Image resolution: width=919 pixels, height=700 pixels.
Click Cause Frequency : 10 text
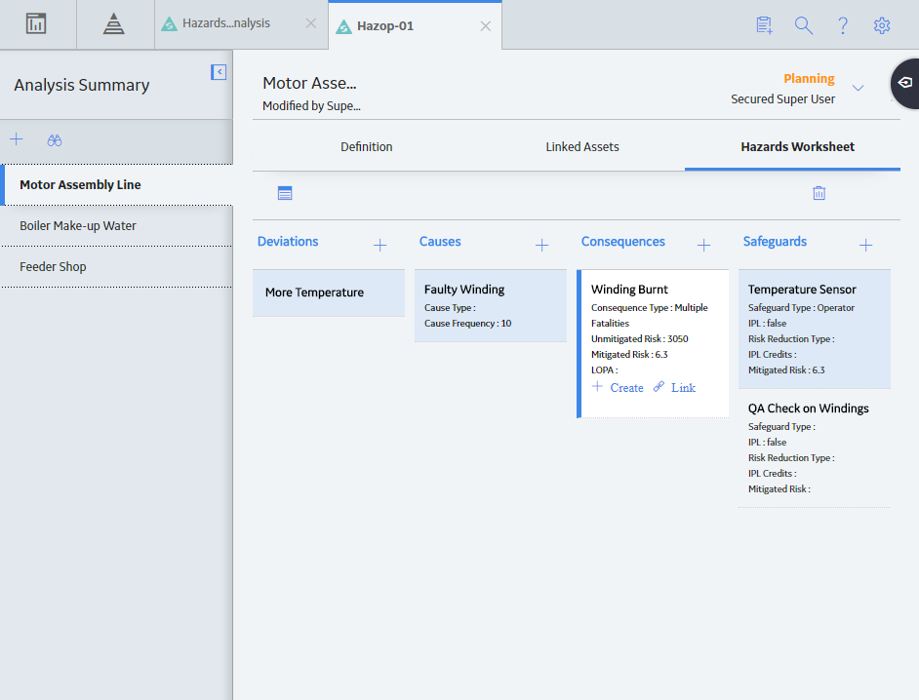pos(467,324)
